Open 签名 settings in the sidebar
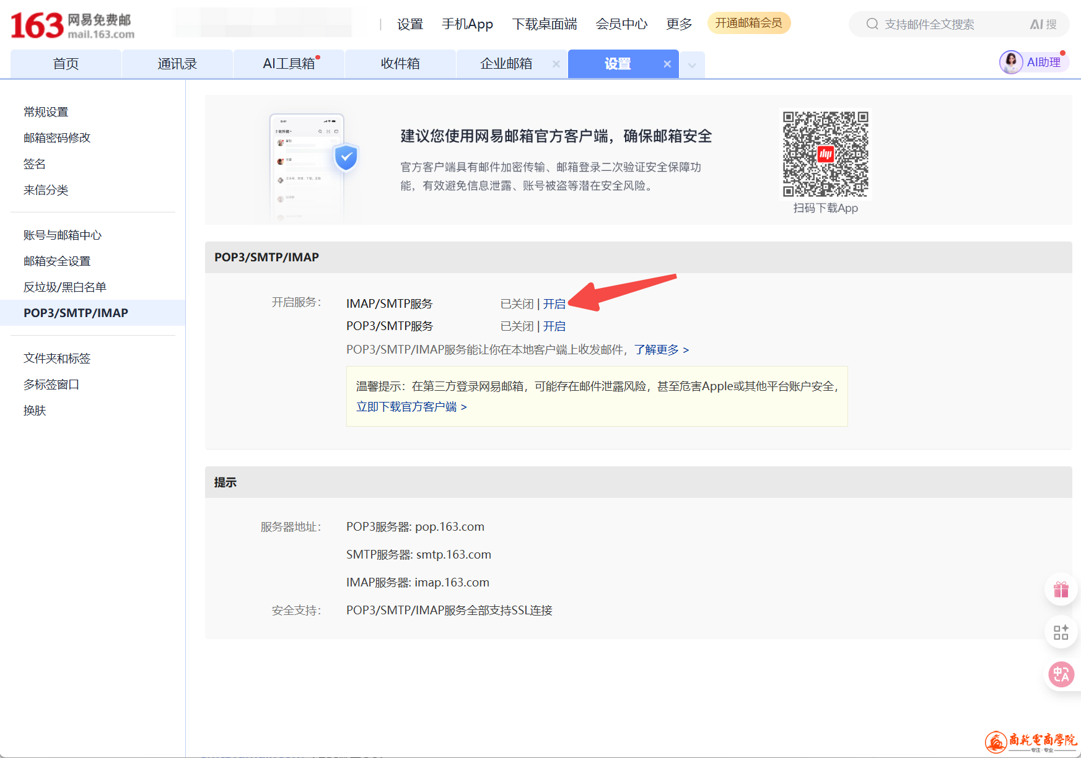The image size is (1081, 758). [35, 164]
